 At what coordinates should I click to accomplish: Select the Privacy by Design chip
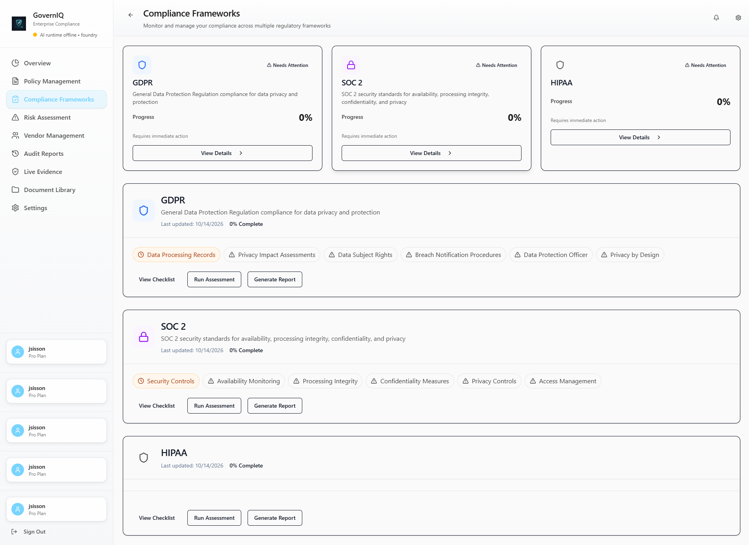[630, 255]
